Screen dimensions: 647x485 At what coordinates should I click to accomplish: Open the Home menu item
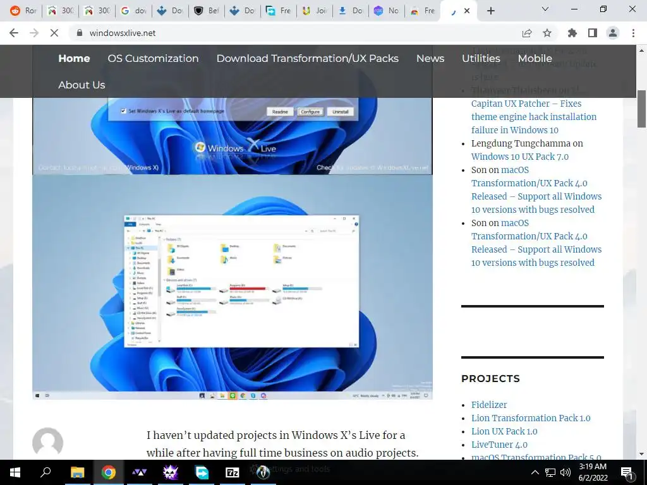(x=75, y=59)
